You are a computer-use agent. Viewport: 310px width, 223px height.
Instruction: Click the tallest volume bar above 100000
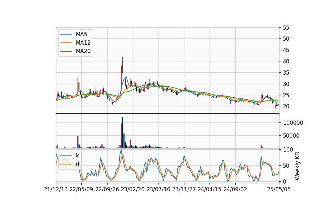click(123, 133)
